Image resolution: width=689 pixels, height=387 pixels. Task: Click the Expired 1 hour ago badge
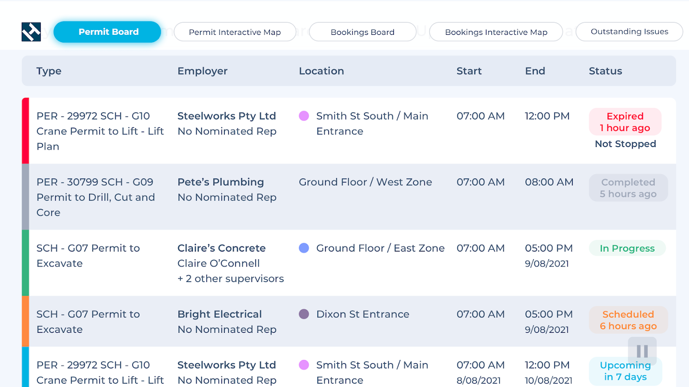tap(625, 122)
